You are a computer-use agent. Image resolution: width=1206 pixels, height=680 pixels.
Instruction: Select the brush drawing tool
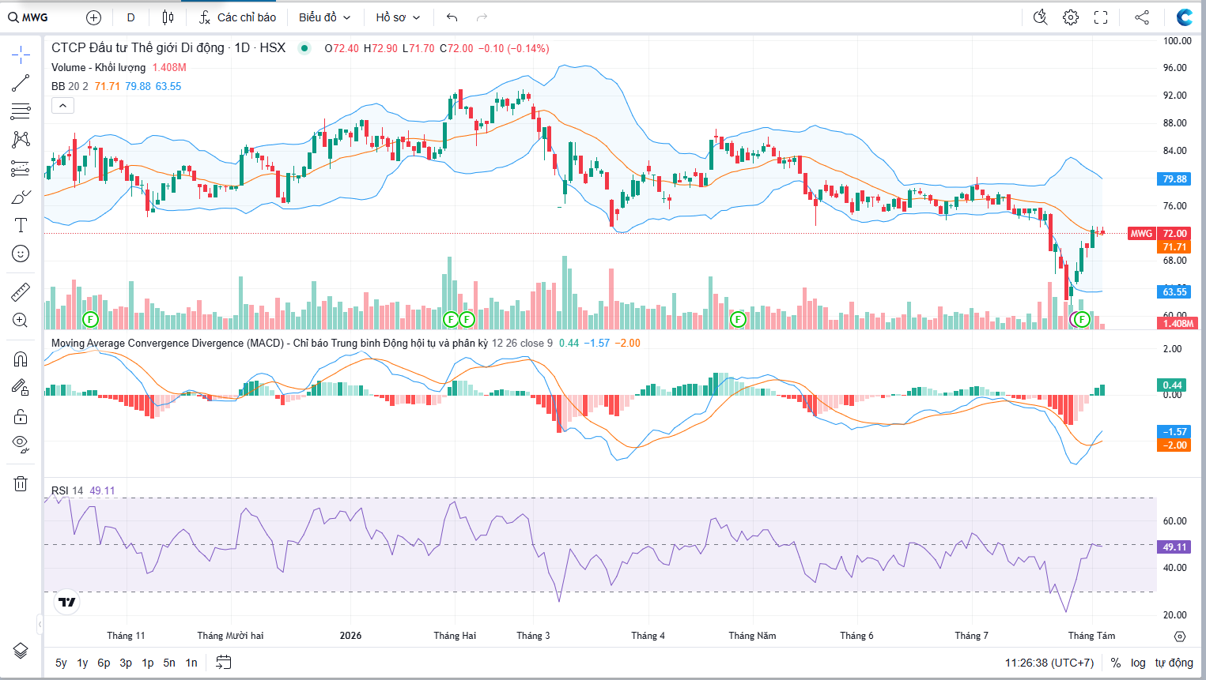pos(21,197)
